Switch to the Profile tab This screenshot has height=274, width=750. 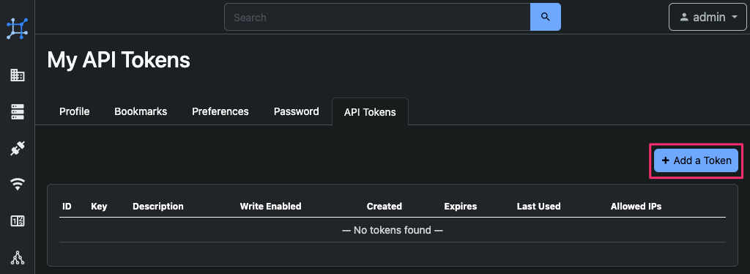[74, 111]
